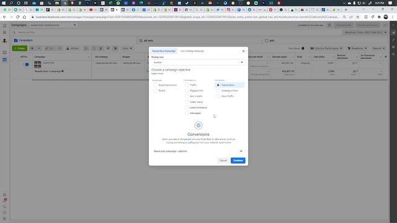Select the App installs objective

tap(194, 97)
